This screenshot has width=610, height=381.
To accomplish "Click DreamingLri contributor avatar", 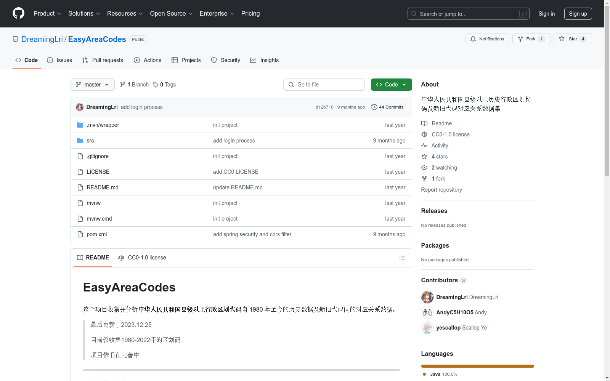I will [x=427, y=297].
